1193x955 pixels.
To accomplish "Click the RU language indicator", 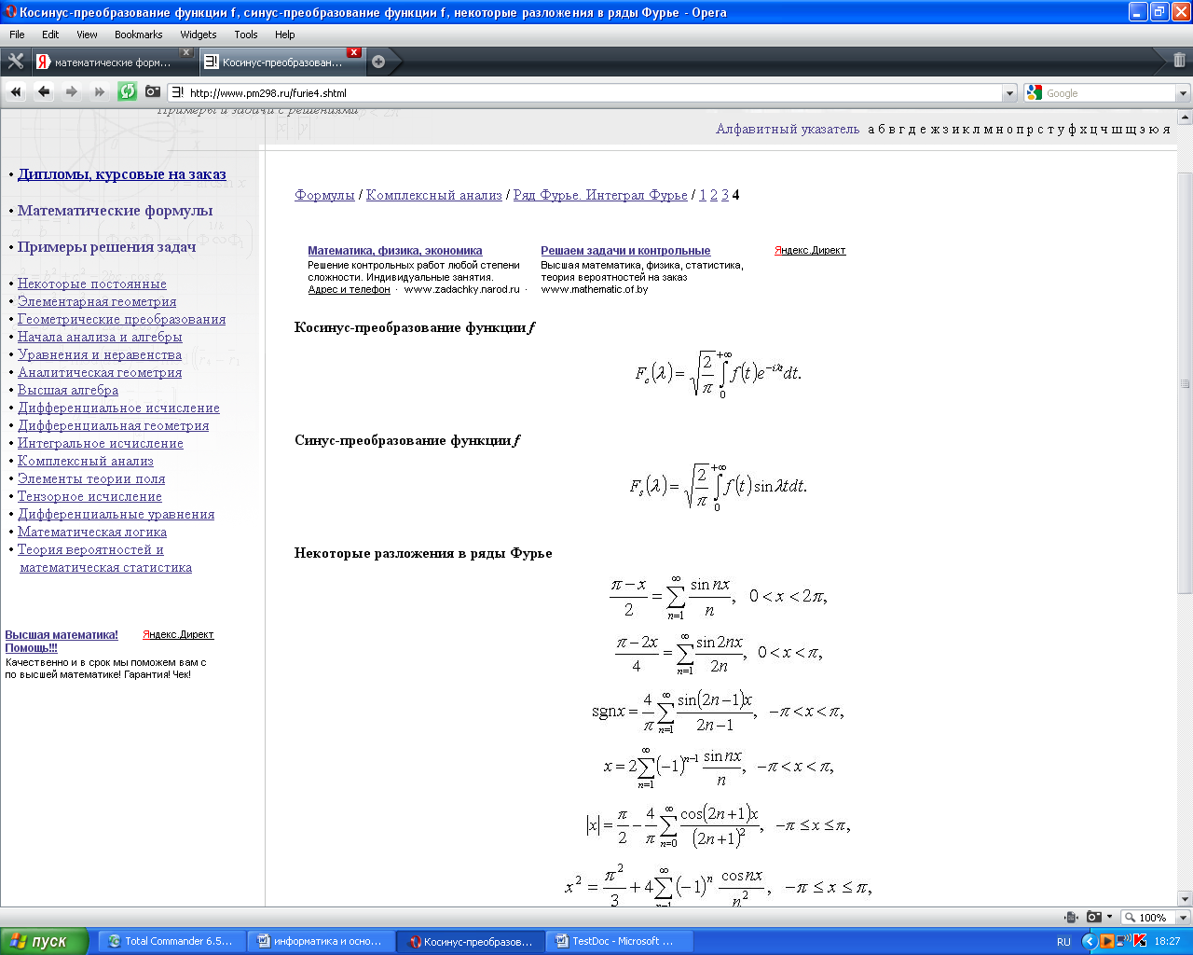I will click(x=1063, y=942).
